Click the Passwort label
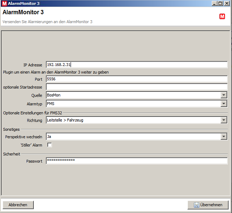 pos(34,161)
